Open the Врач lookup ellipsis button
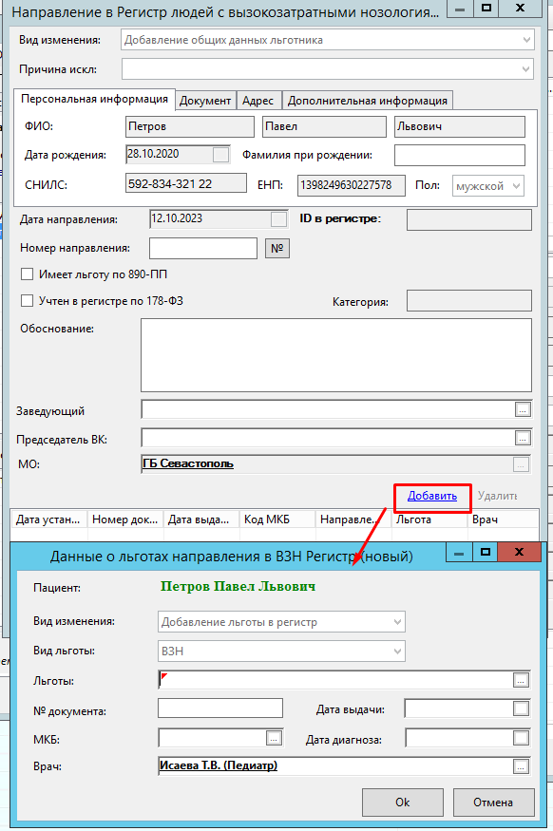This screenshot has width=553, height=831. (521, 766)
